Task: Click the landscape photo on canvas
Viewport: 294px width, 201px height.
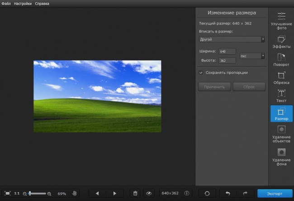Action: tap(97, 96)
